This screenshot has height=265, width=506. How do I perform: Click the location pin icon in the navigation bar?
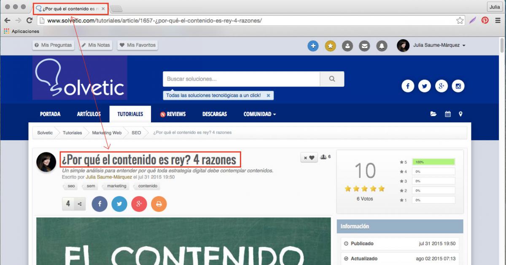point(460,114)
